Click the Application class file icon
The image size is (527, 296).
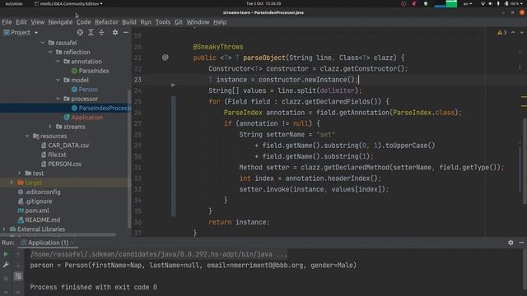click(67, 117)
